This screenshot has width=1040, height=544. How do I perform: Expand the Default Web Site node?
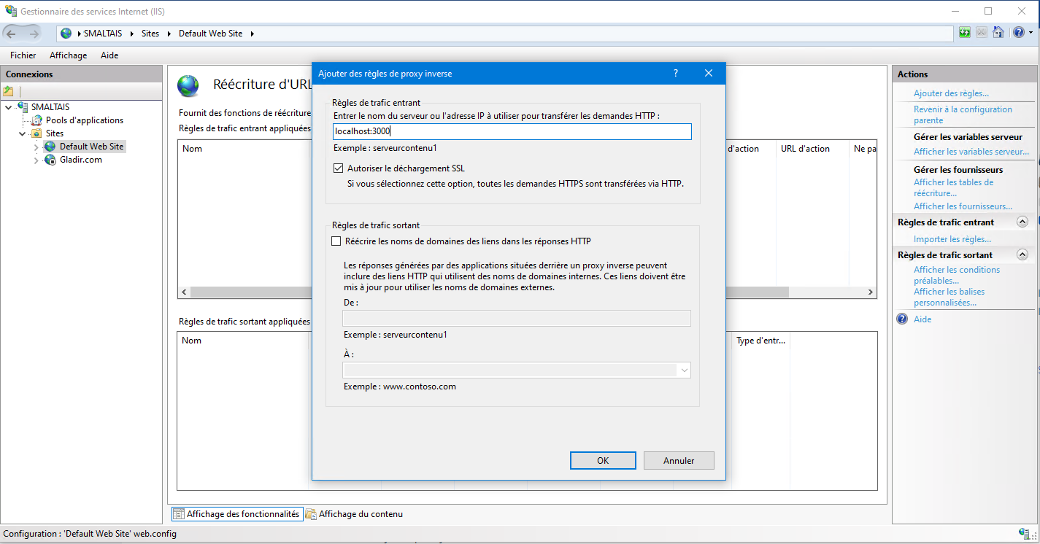[36, 147]
